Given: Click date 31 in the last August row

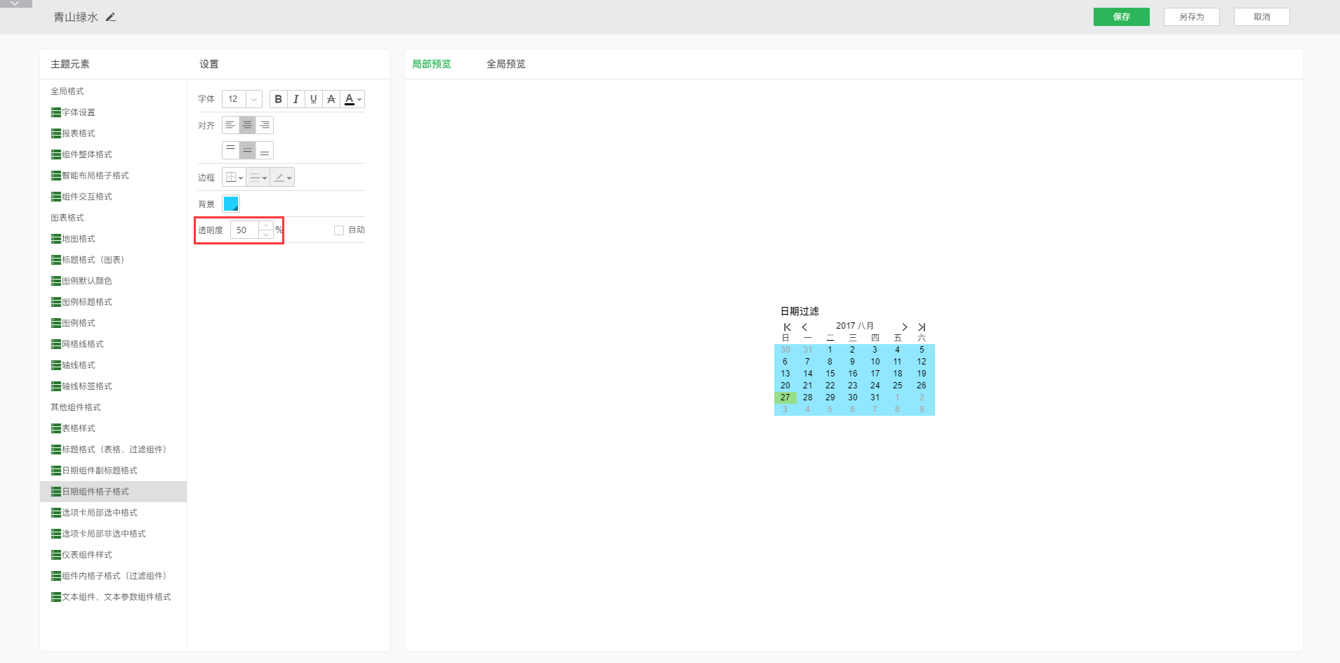Looking at the screenshot, I should click(875, 398).
